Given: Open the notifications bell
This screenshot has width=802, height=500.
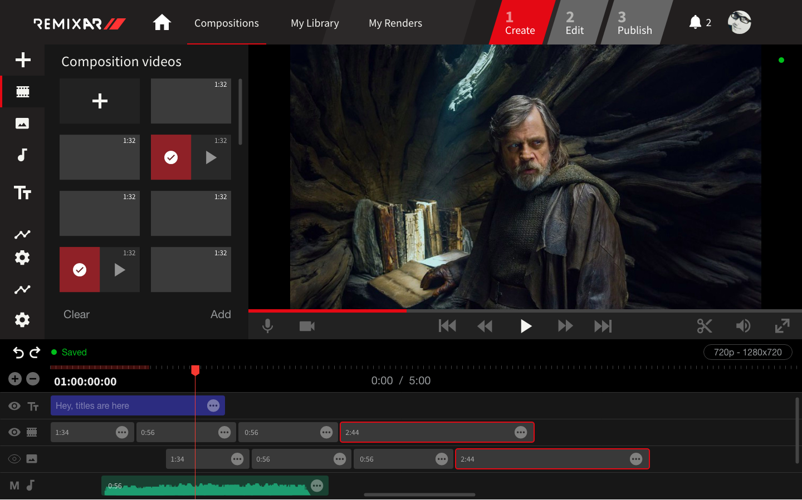Looking at the screenshot, I should pos(695,22).
